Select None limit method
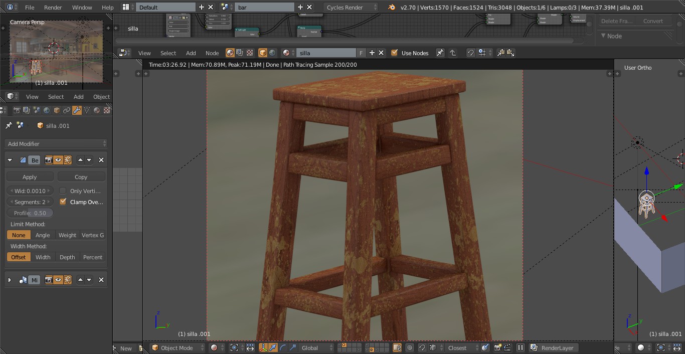685x354 pixels. coord(19,235)
